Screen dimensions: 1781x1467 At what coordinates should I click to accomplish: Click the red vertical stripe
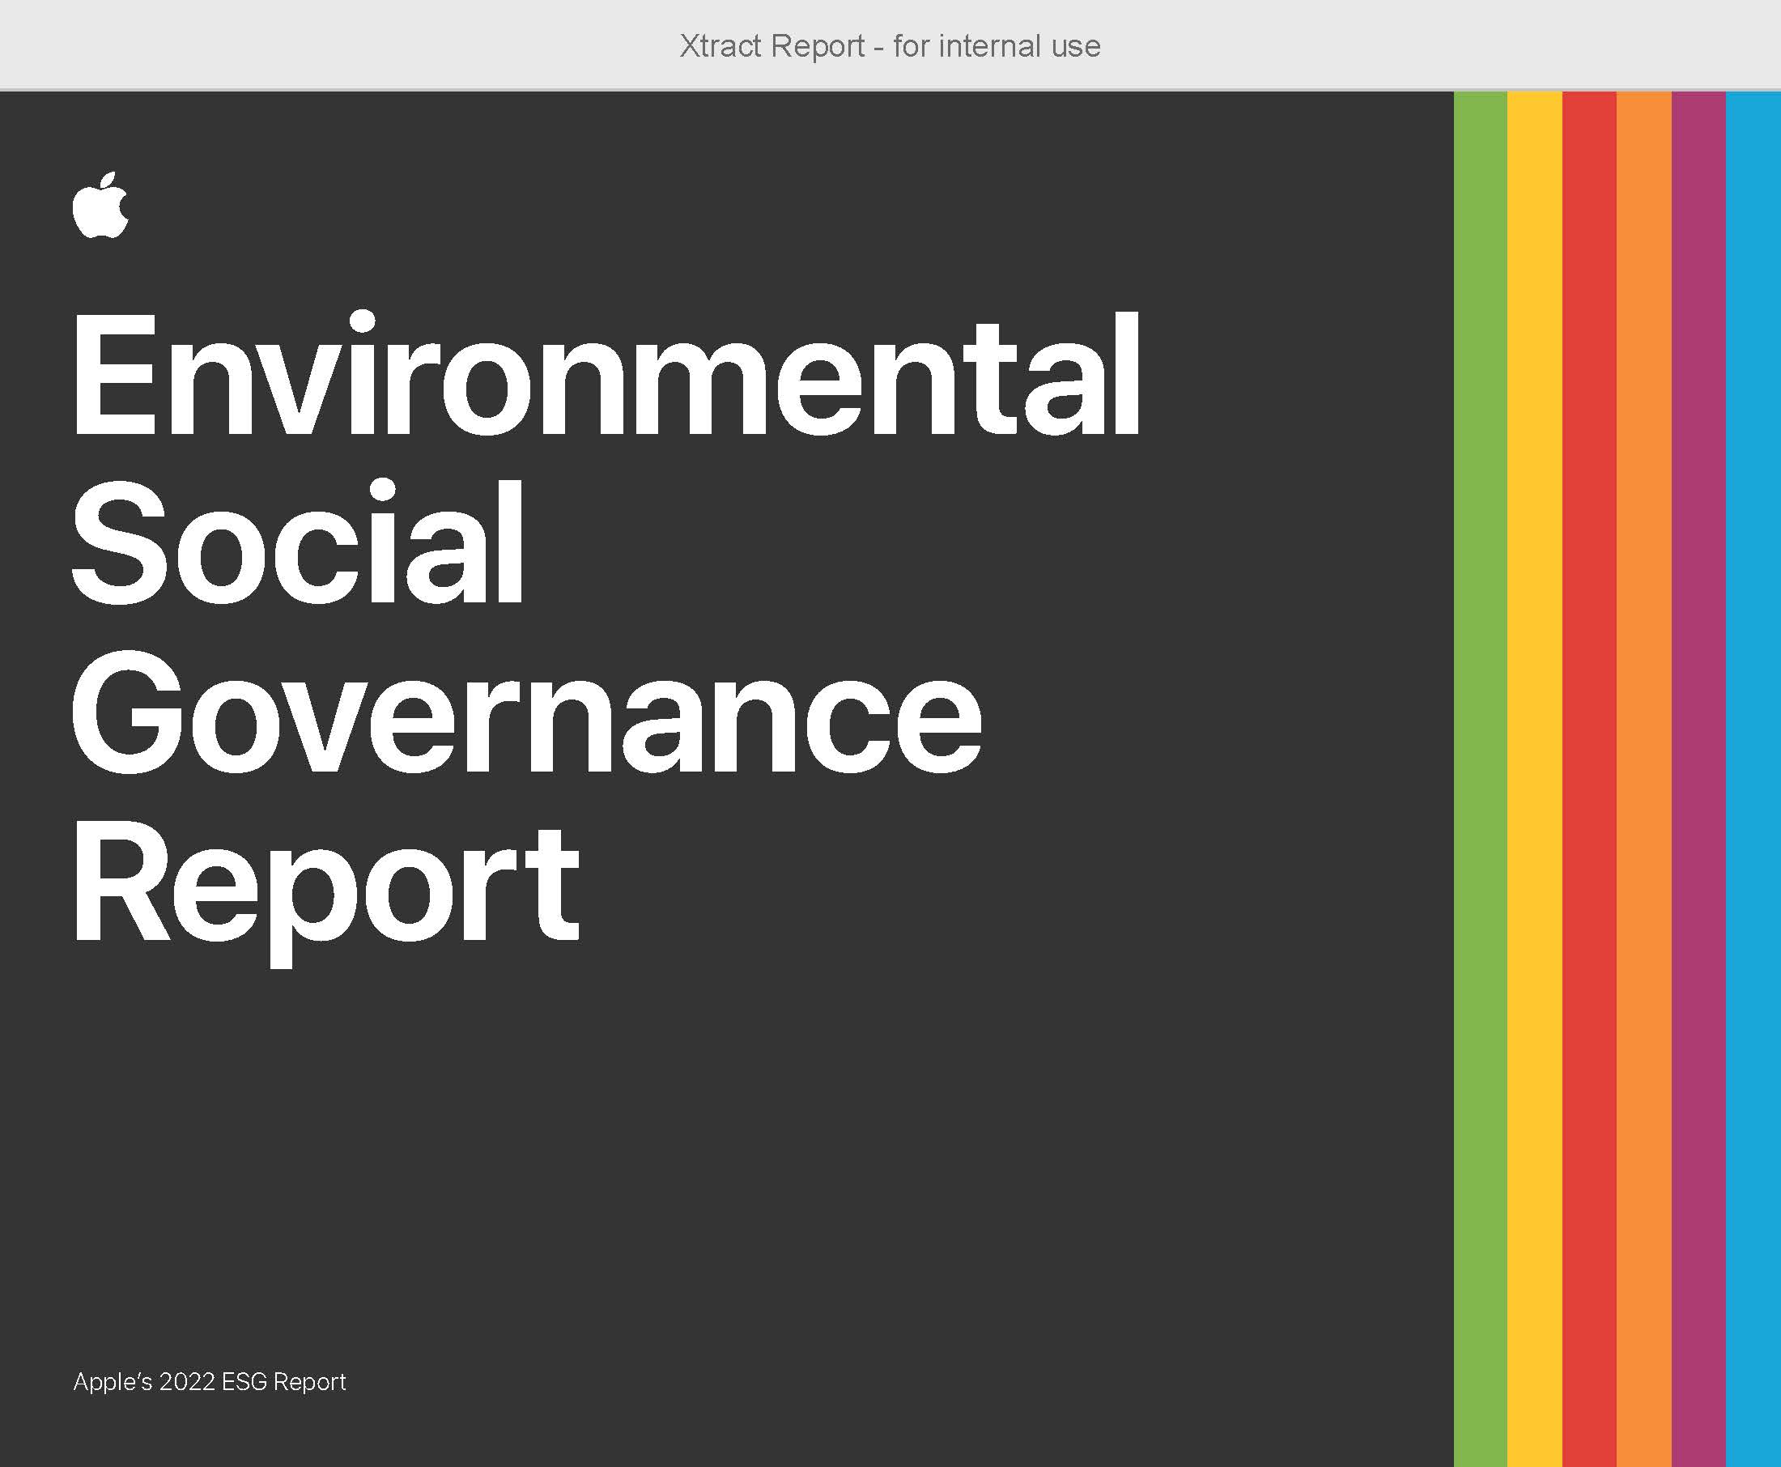[x=1589, y=778]
